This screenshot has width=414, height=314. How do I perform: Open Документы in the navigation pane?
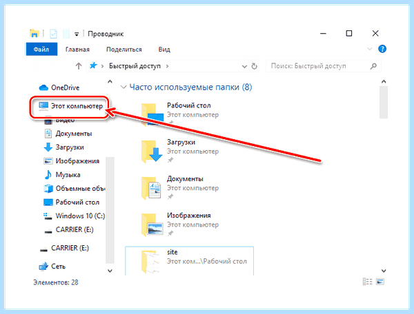[x=68, y=134]
